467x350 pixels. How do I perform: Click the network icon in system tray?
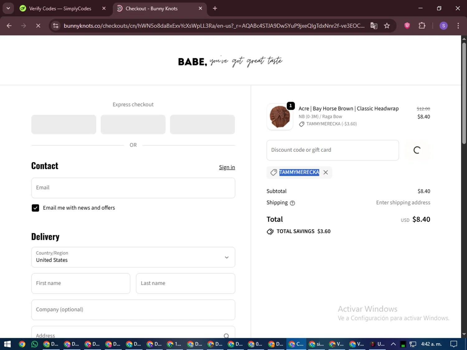click(413, 344)
